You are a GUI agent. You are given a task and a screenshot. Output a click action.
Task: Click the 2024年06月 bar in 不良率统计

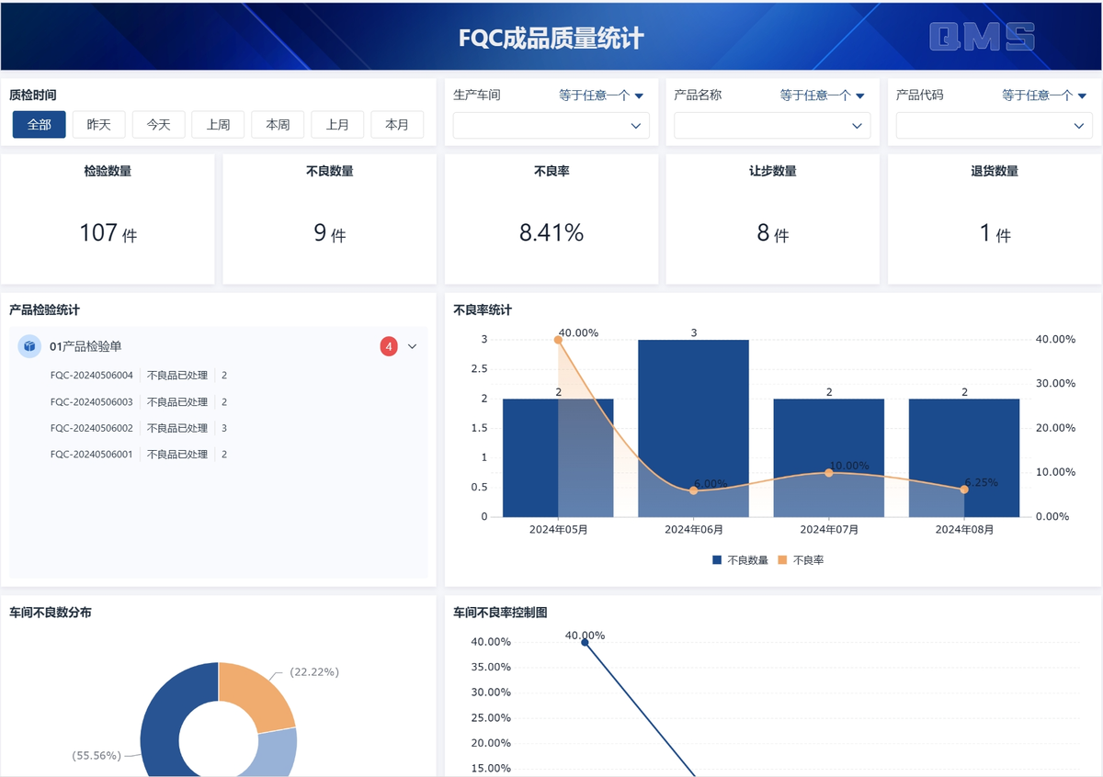tap(694, 428)
